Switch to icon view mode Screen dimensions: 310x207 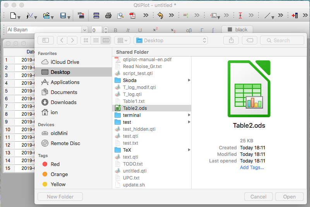(86, 40)
